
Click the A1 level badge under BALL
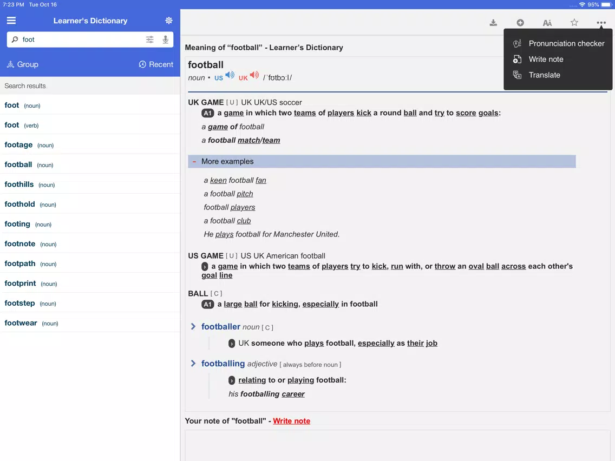click(x=207, y=304)
